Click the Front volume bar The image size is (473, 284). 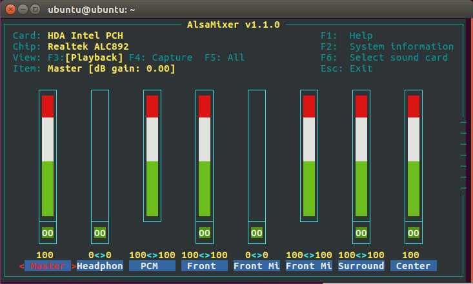click(205, 156)
